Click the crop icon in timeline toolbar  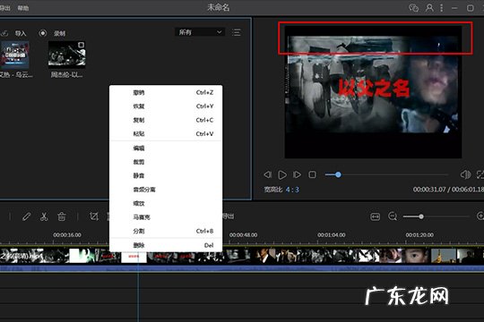(x=94, y=216)
